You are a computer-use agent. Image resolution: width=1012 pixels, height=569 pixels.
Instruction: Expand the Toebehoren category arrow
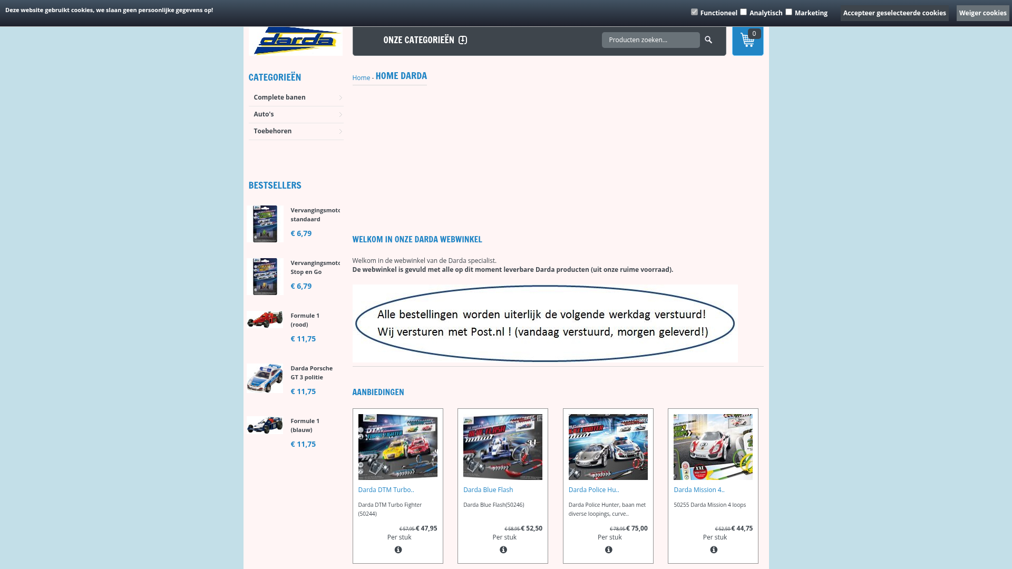click(x=340, y=131)
